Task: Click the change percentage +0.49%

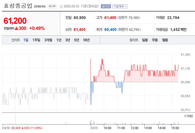Action: pos(37,28)
